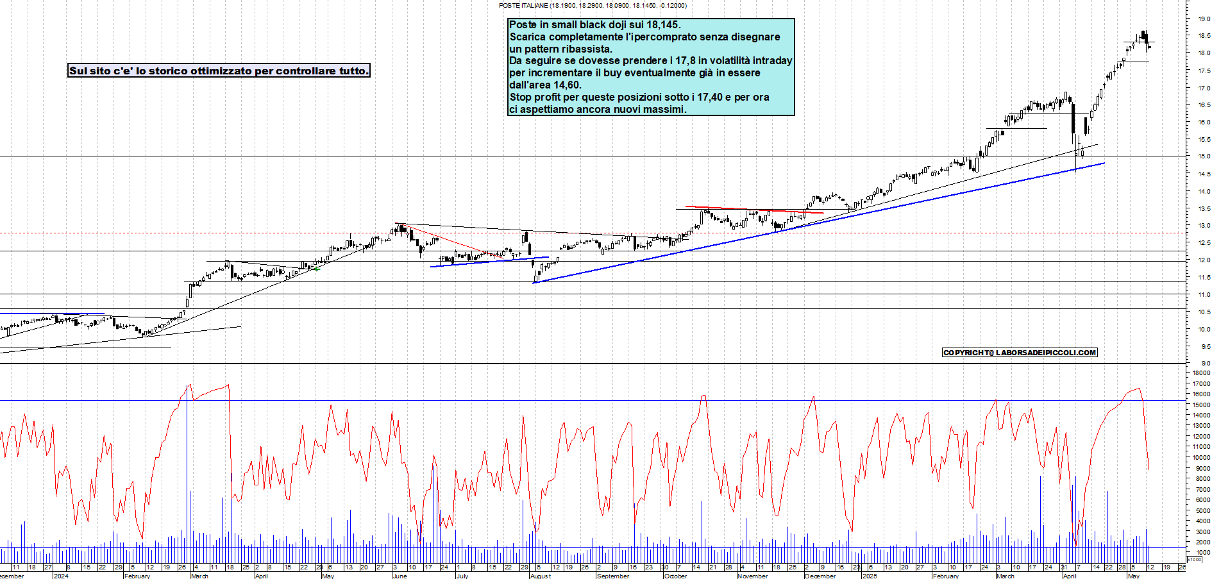The image size is (1212, 579).
Task: Click the August month label on time axis
Action: pos(541,576)
